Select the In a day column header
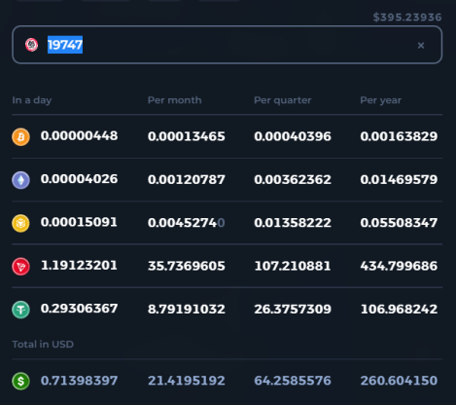456x405 pixels. [32, 100]
